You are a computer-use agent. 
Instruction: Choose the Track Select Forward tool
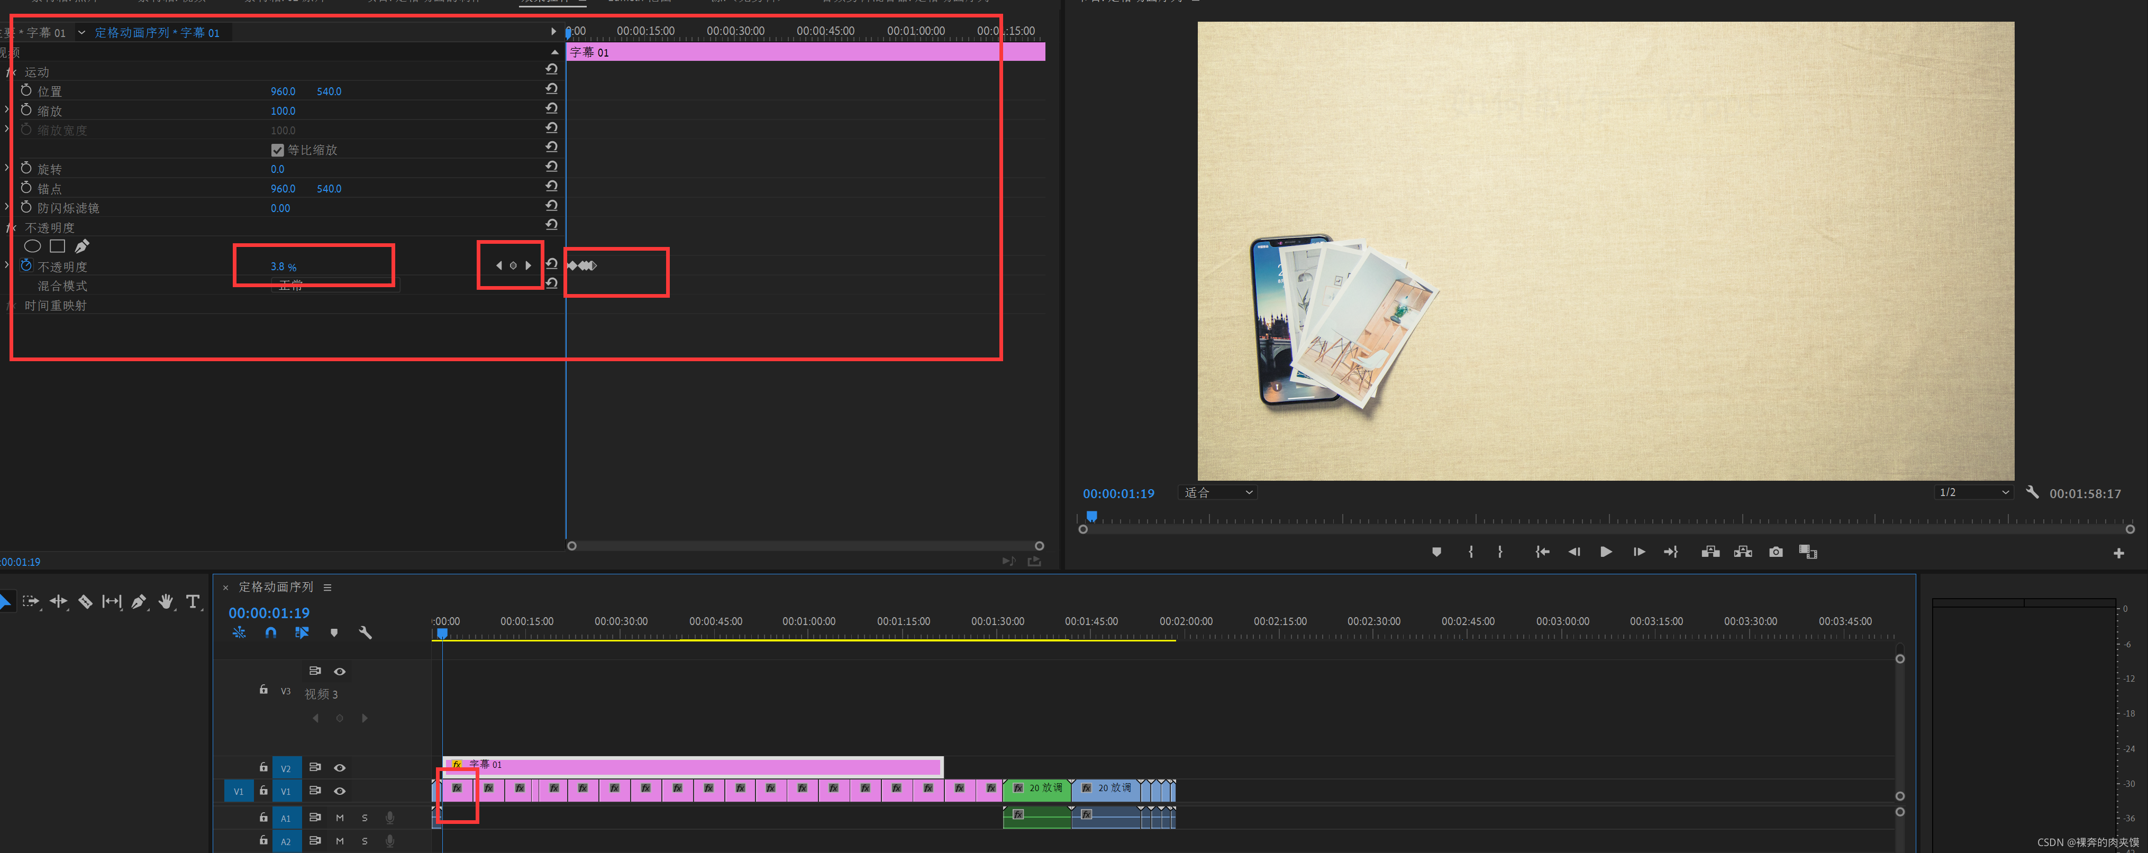[31, 601]
